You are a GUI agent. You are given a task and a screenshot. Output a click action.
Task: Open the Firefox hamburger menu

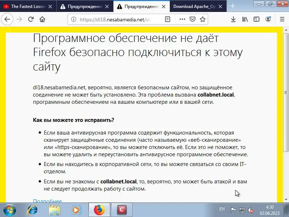(282, 19)
